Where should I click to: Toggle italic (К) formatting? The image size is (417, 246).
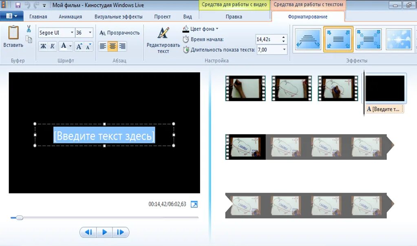[x=53, y=47]
